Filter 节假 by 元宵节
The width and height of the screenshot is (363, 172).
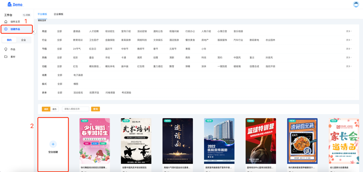tap(173, 49)
